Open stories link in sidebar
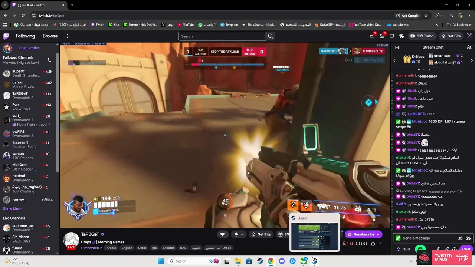Image resolution: width=475 pixels, height=267 pixels. coord(29,48)
